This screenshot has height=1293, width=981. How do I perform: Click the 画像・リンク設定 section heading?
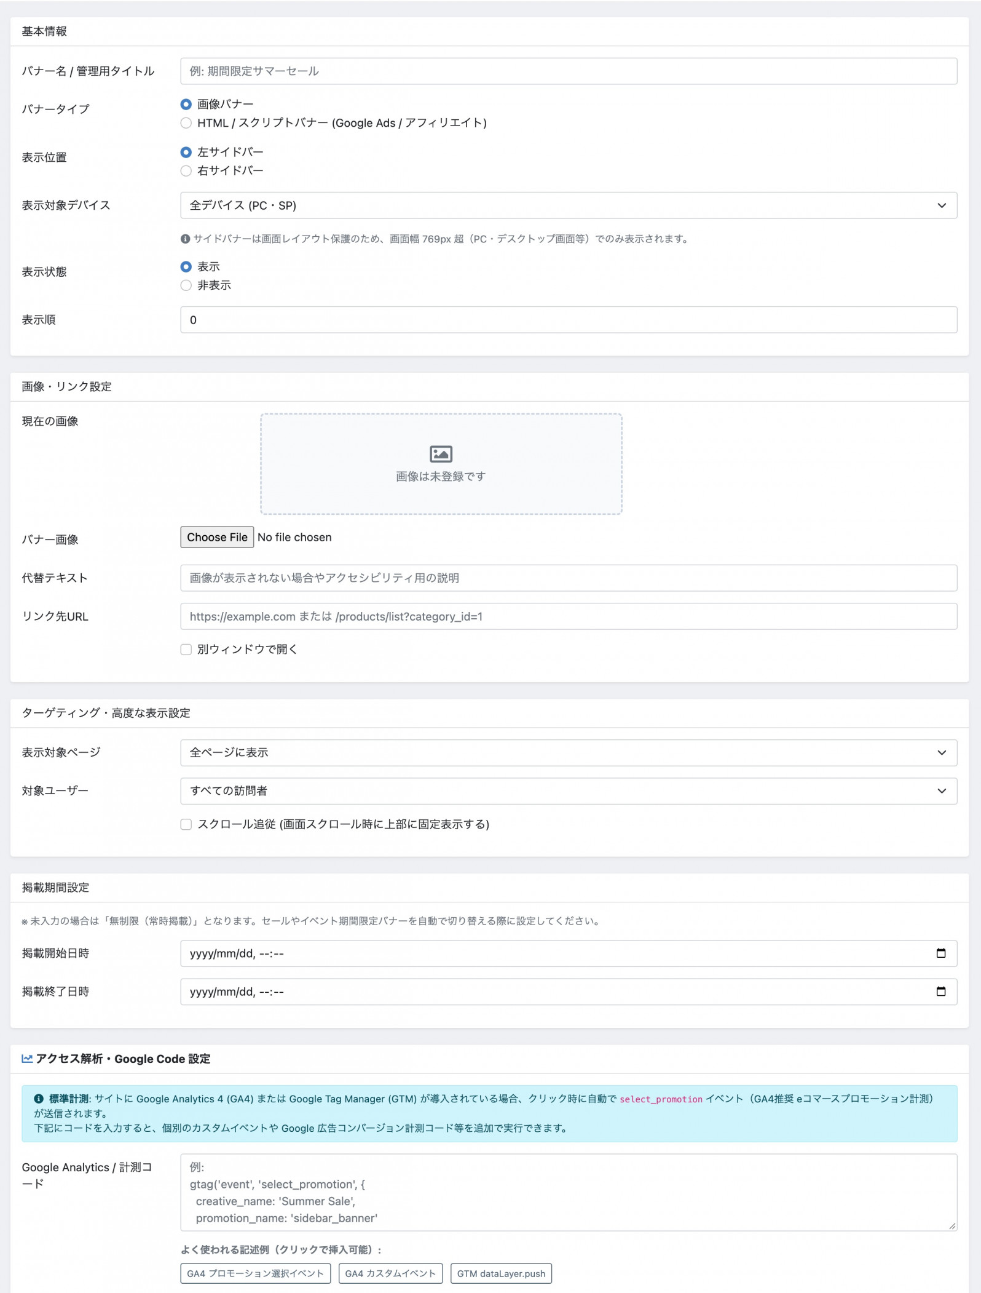(x=66, y=387)
